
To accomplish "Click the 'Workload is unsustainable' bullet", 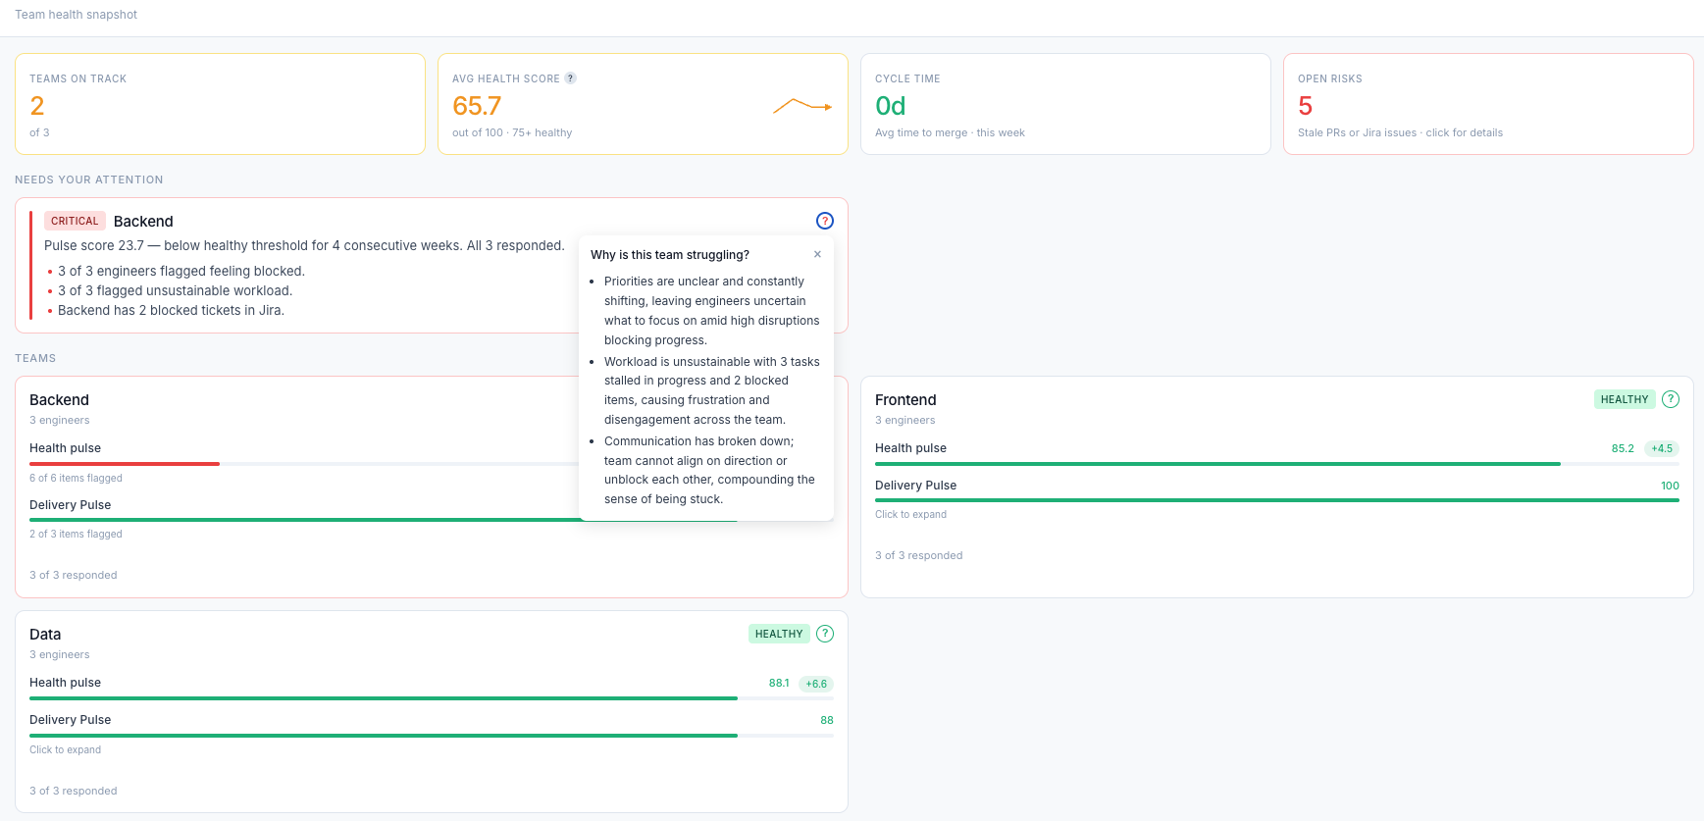I will click(x=711, y=390).
